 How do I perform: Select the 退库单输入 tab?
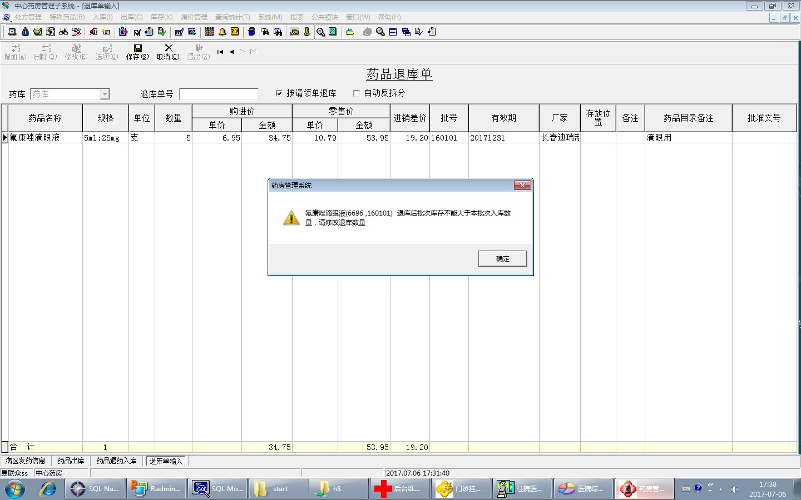(166, 461)
